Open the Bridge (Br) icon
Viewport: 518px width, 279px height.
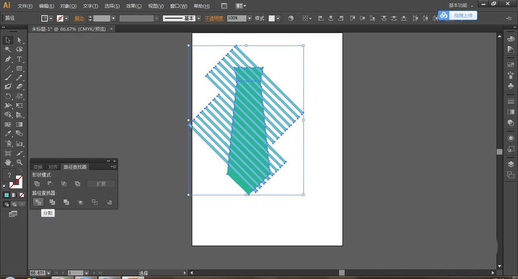[x=224, y=6]
